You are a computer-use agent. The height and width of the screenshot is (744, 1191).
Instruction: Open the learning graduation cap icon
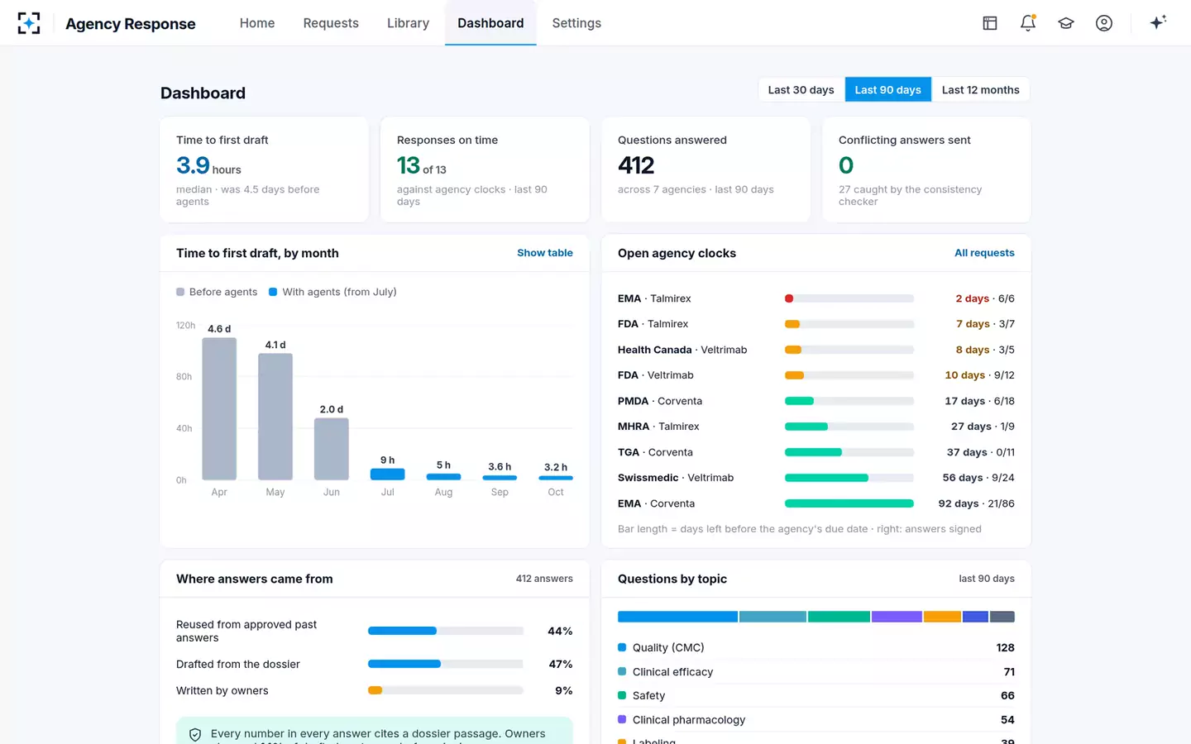point(1065,23)
